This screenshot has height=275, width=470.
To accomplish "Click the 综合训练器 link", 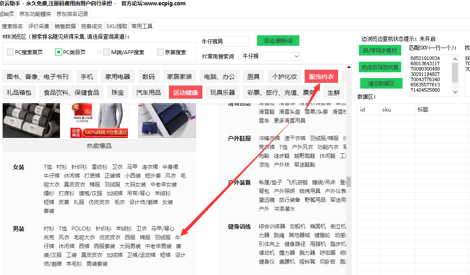I will click(272, 226).
